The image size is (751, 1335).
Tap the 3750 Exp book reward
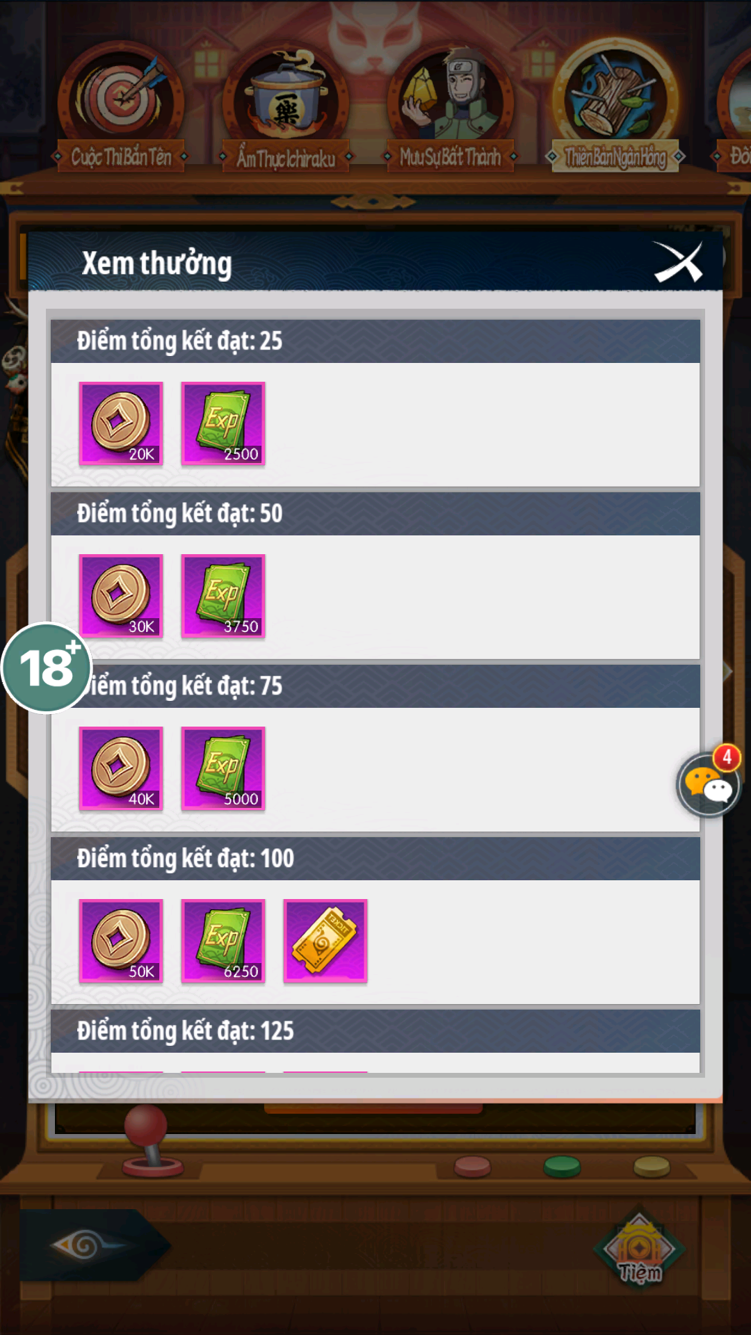pos(223,596)
